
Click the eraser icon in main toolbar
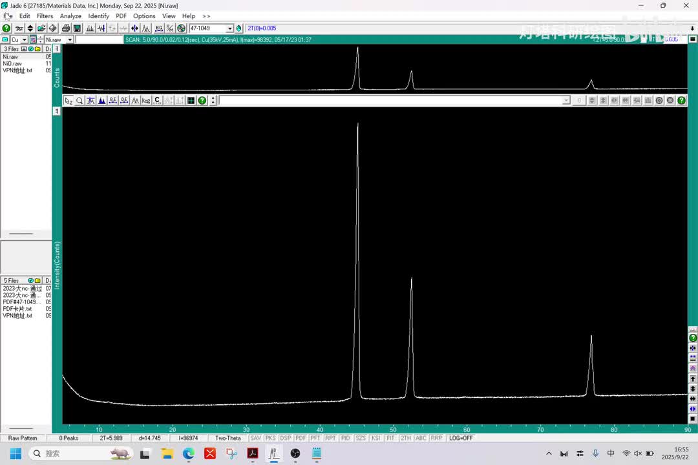click(x=52, y=28)
